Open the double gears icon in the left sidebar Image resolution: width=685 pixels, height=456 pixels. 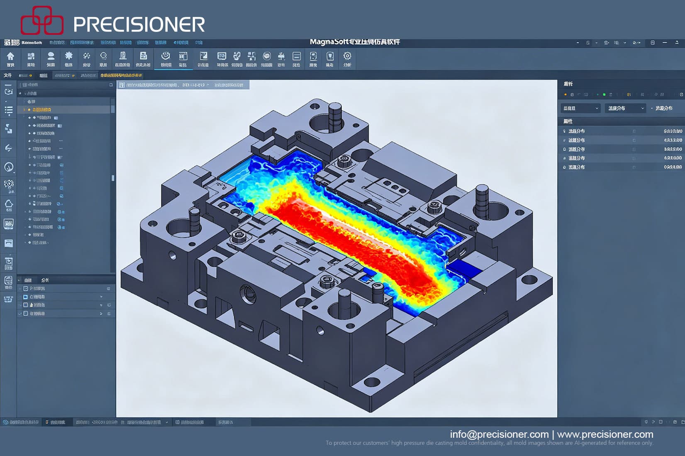[8, 184]
